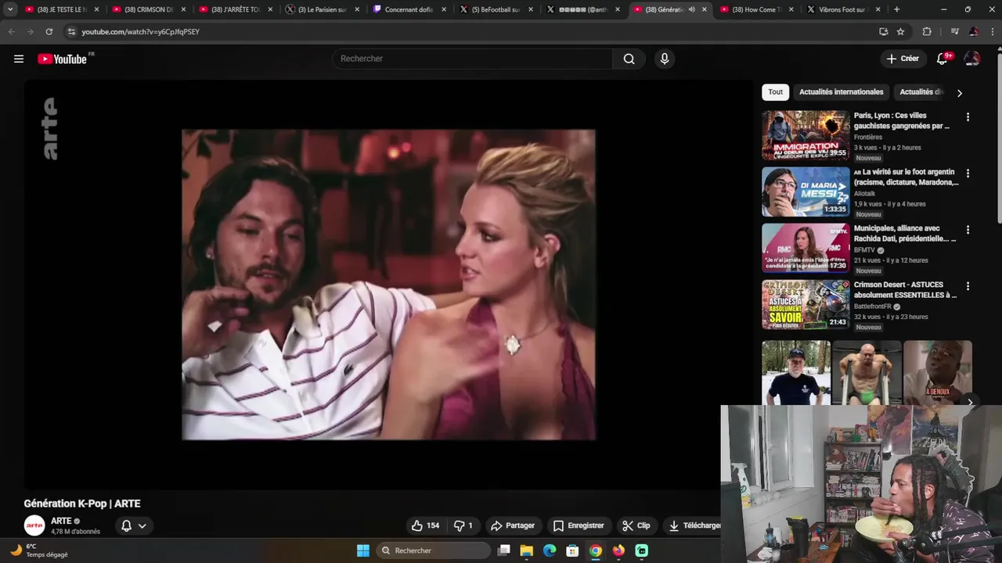The image size is (1002, 563).
Task: Click the Créer button
Action: [902, 59]
